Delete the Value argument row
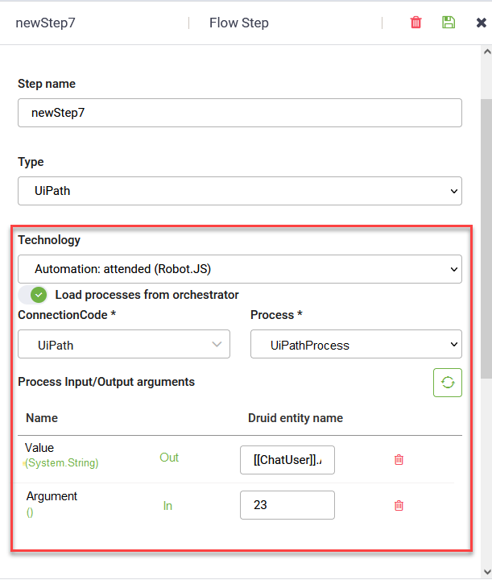This screenshot has height=580, width=492. point(399,460)
